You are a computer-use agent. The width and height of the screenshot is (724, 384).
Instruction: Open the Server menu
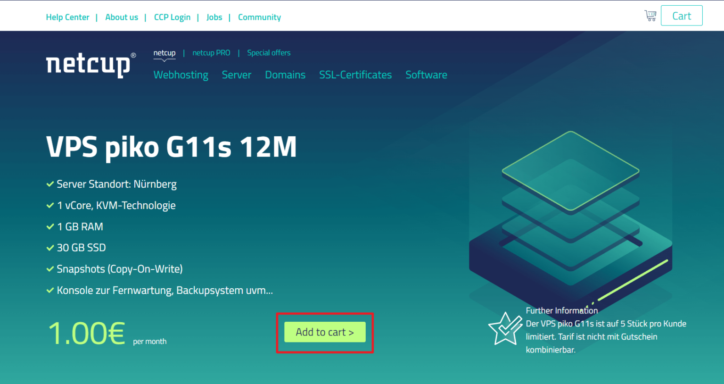(x=236, y=75)
